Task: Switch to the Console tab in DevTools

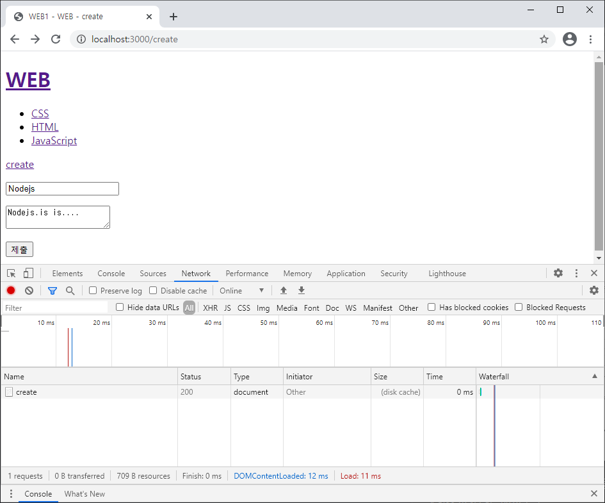Action: pyautogui.click(x=111, y=274)
